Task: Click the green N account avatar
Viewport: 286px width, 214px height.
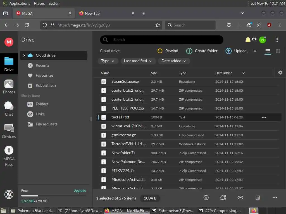Action: pos(263,40)
